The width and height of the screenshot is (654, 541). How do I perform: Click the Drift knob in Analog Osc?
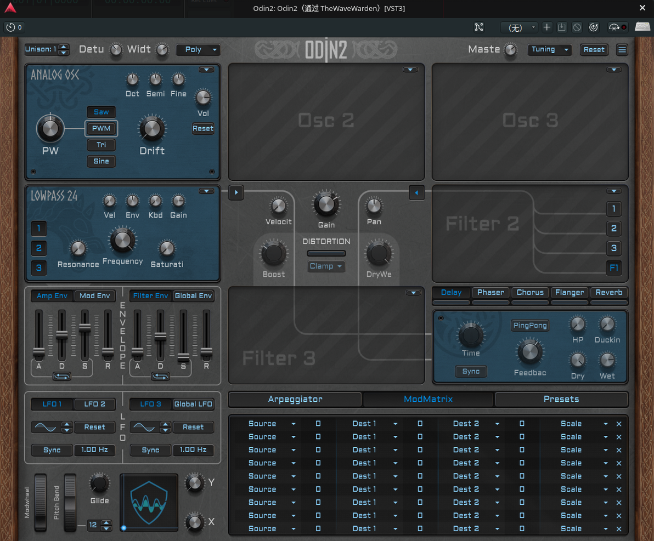click(x=152, y=128)
